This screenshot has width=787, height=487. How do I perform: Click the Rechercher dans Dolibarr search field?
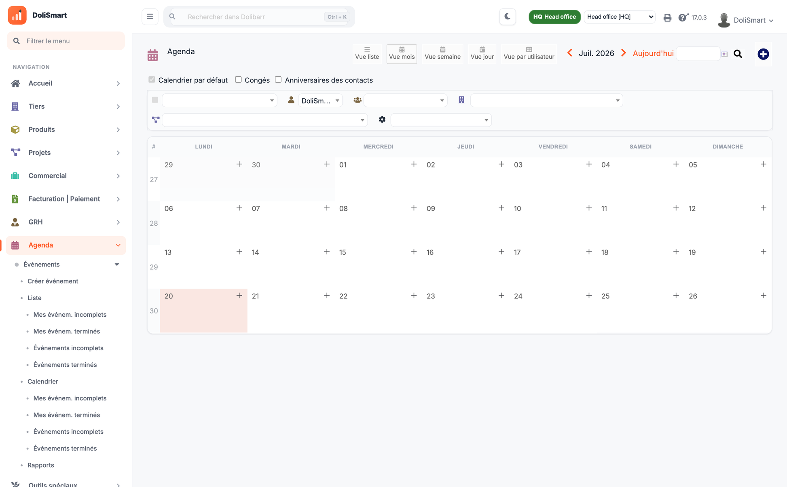[259, 17]
